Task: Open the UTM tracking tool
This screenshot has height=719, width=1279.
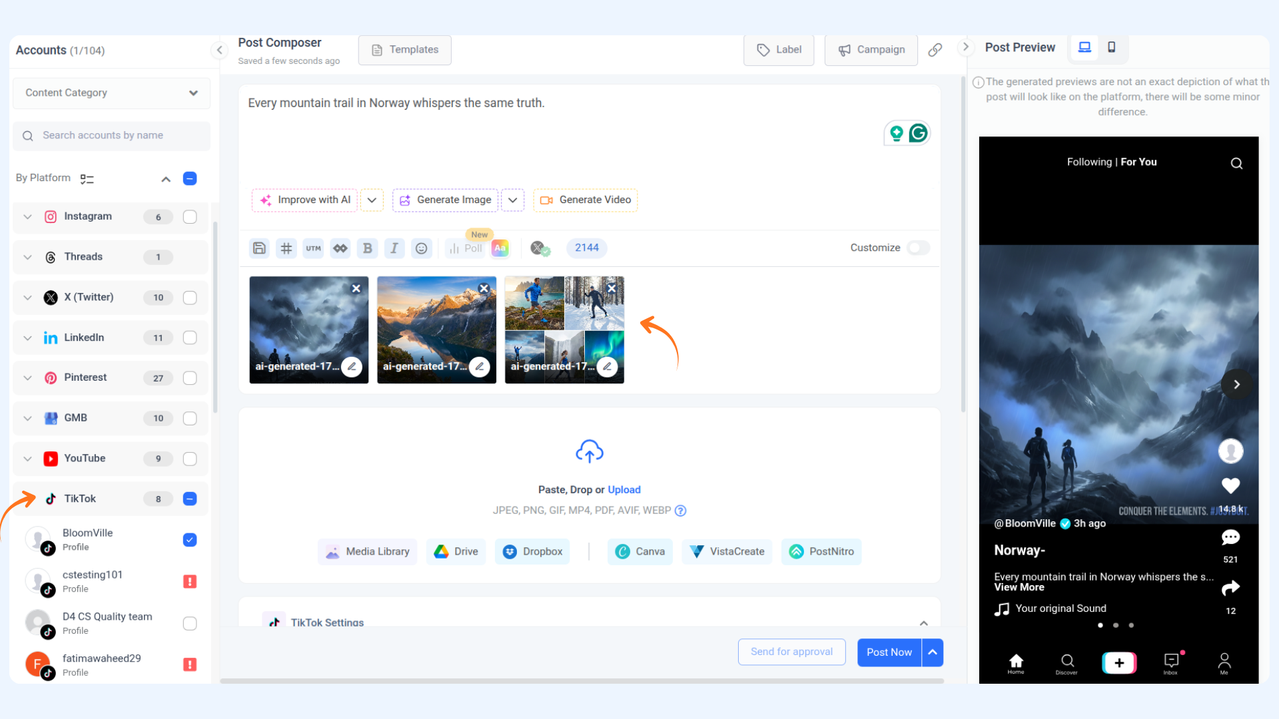Action: coord(313,248)
